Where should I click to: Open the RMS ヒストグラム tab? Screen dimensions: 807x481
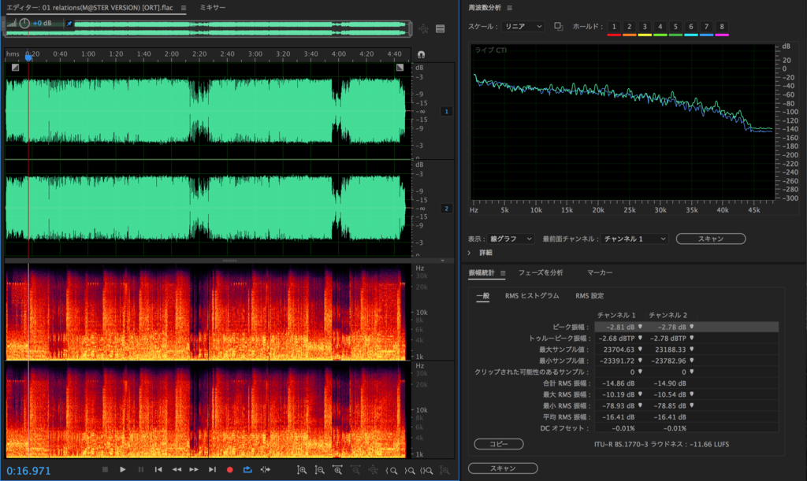tap(532, 296)
